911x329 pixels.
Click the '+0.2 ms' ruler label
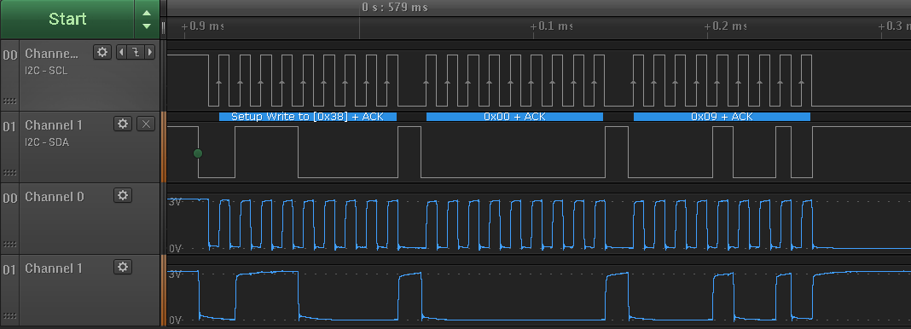726,26
